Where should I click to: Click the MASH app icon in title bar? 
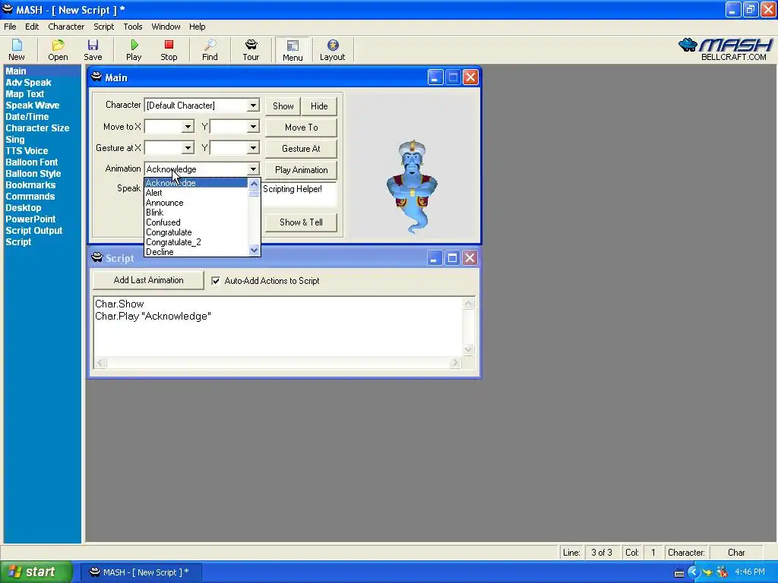8,9
